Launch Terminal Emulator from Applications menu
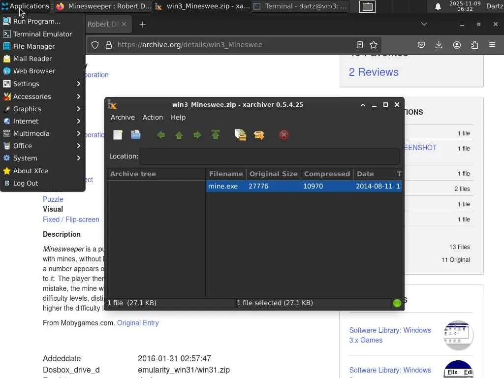 coord(42,34)
